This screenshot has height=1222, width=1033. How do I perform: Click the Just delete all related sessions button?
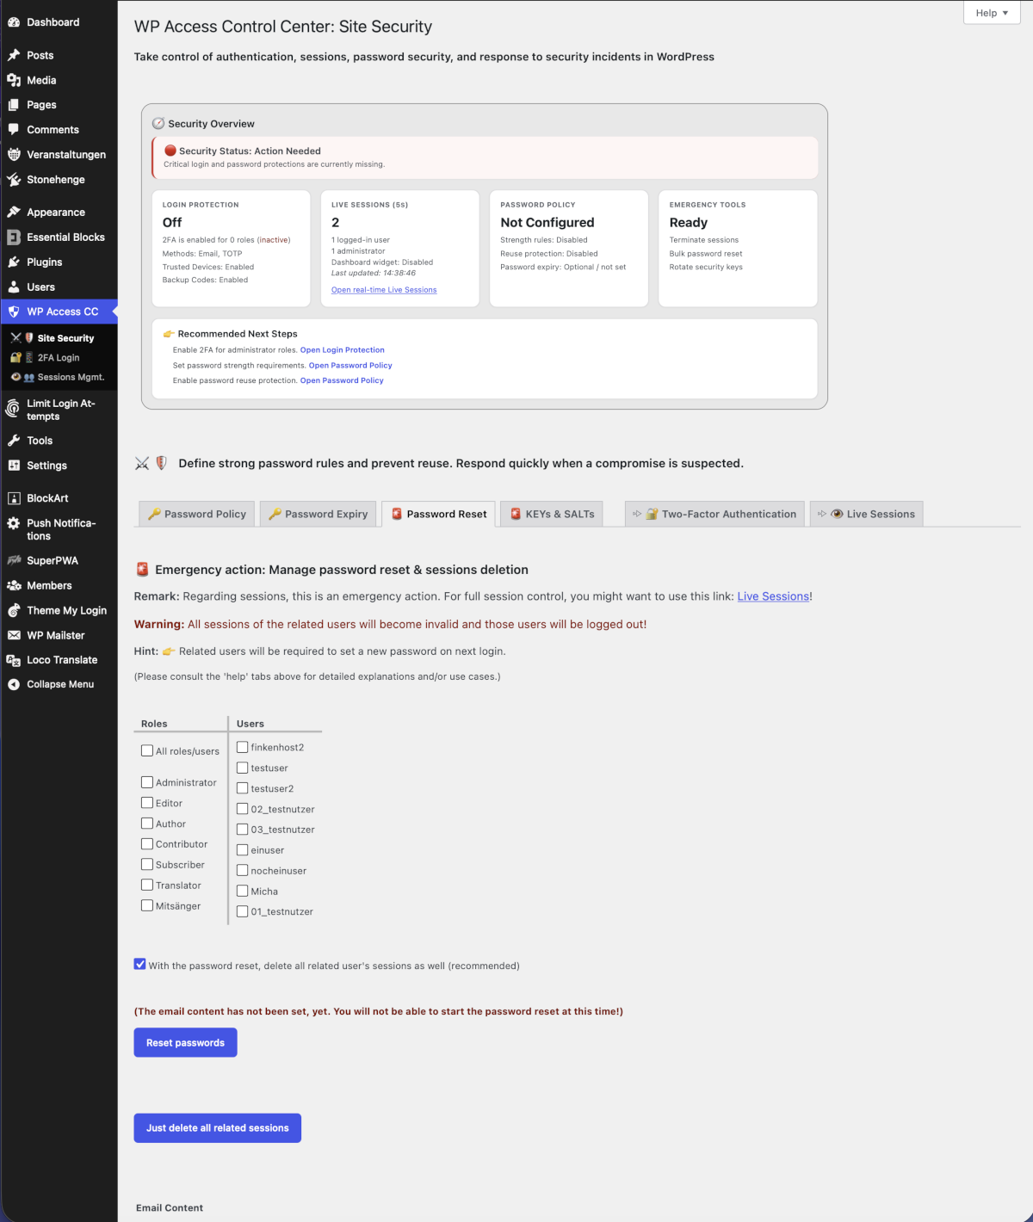217,1127
